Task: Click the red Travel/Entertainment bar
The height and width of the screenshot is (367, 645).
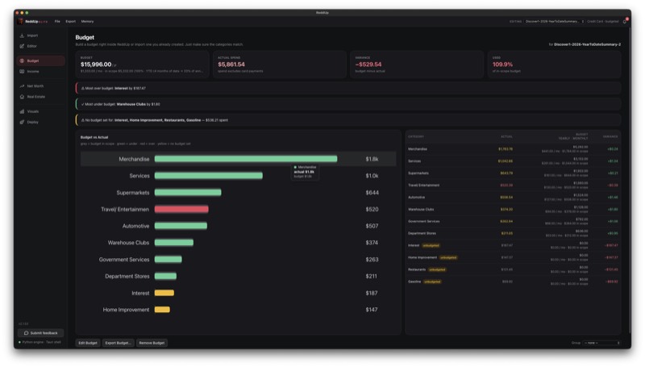Action: pyautogui.click(x=181, y=209)
